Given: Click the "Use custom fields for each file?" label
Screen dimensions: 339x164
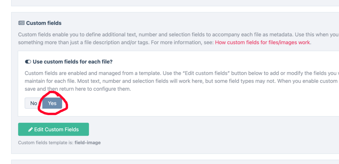Looking at the screenshot, I should (73, 62).
